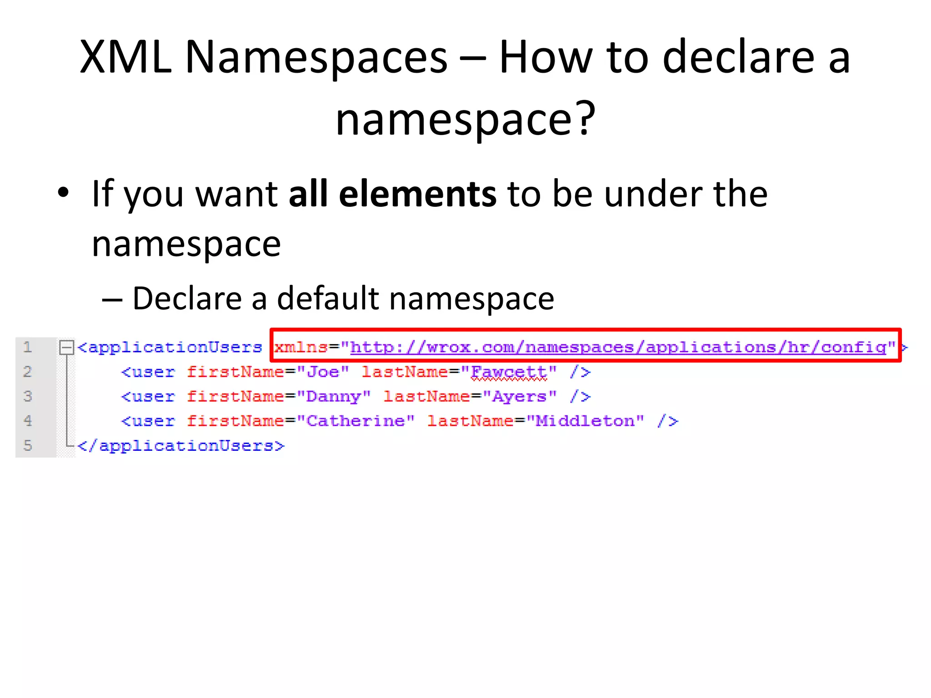Image resolution: width=931 pixels, height=698 pixels.
Task: Click line number 5 in gutter
Action: [27, 445]
